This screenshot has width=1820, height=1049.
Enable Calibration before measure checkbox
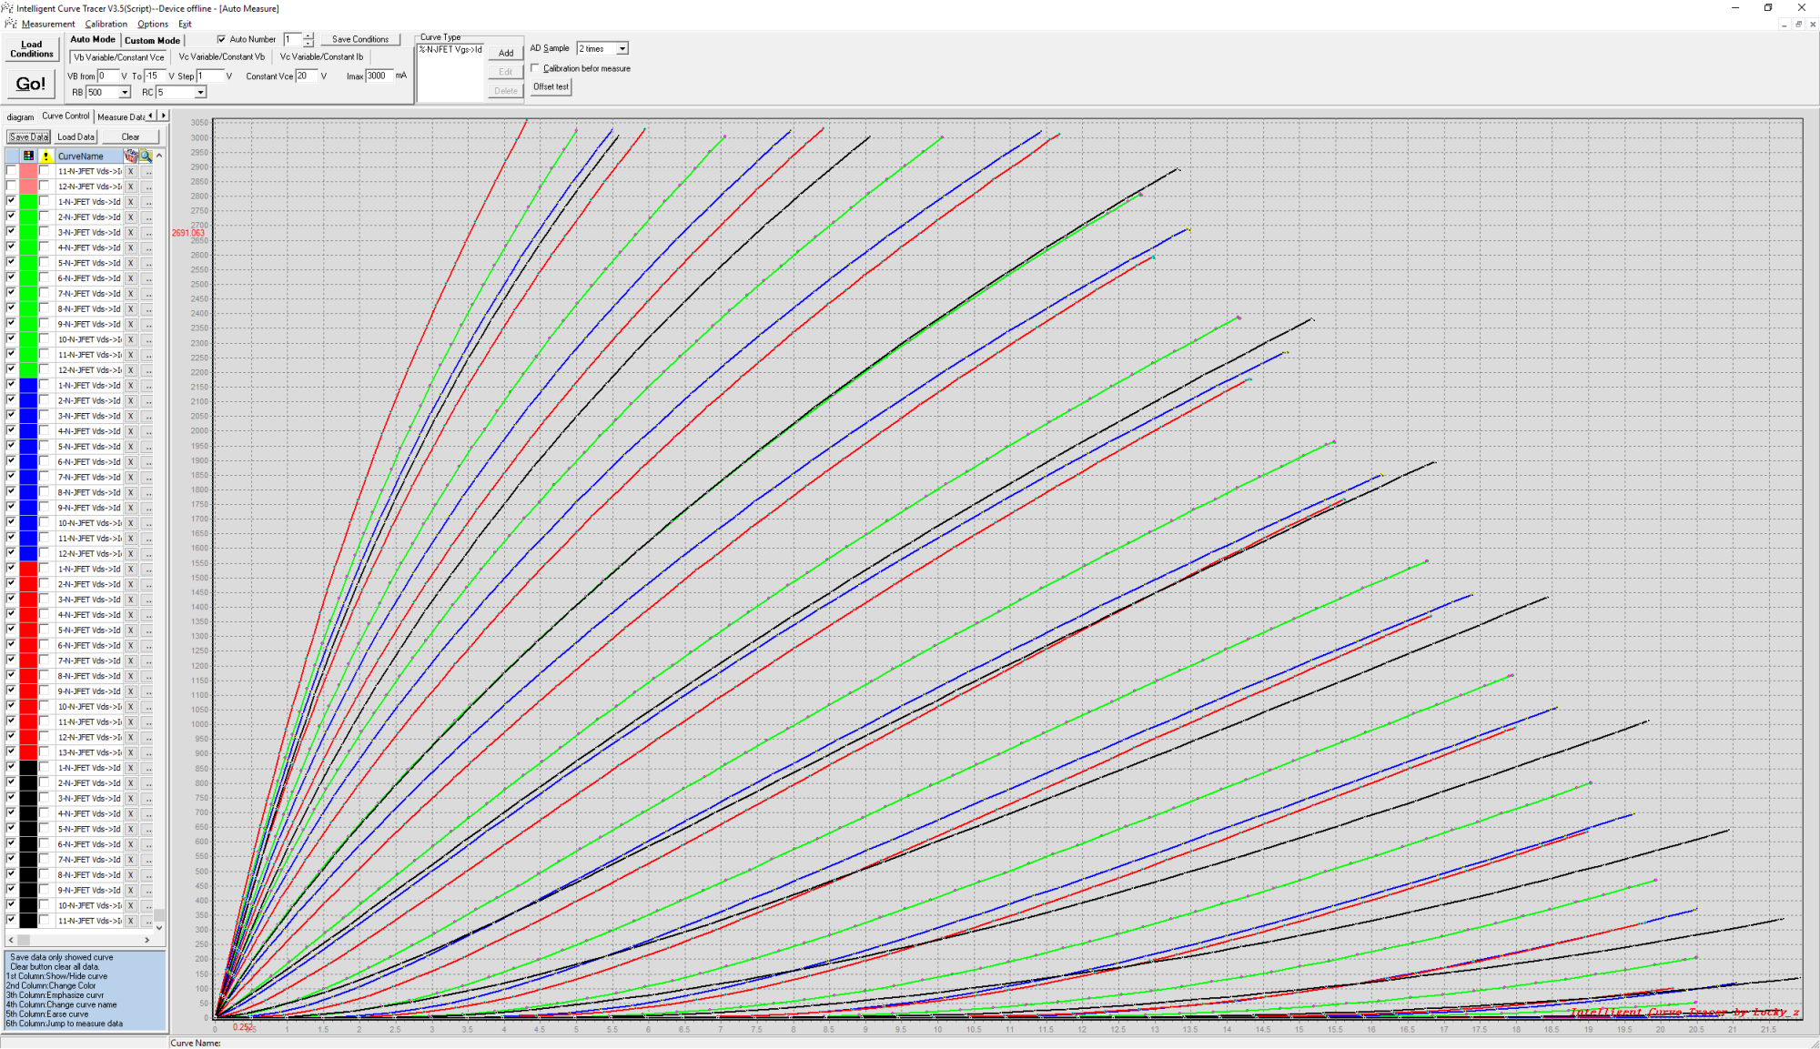click(535, 68)
